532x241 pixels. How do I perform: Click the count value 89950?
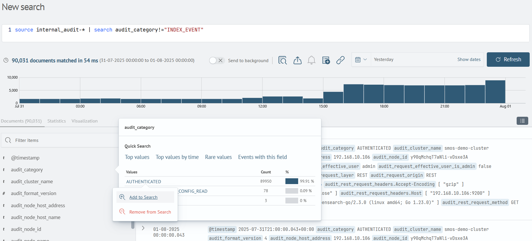point(266,181)
